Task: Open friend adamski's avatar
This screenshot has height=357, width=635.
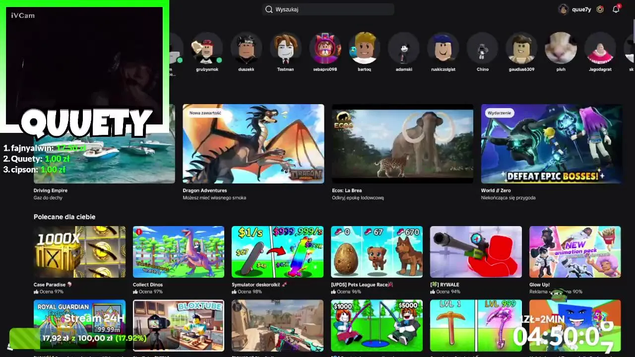Action: pos(403,48)
